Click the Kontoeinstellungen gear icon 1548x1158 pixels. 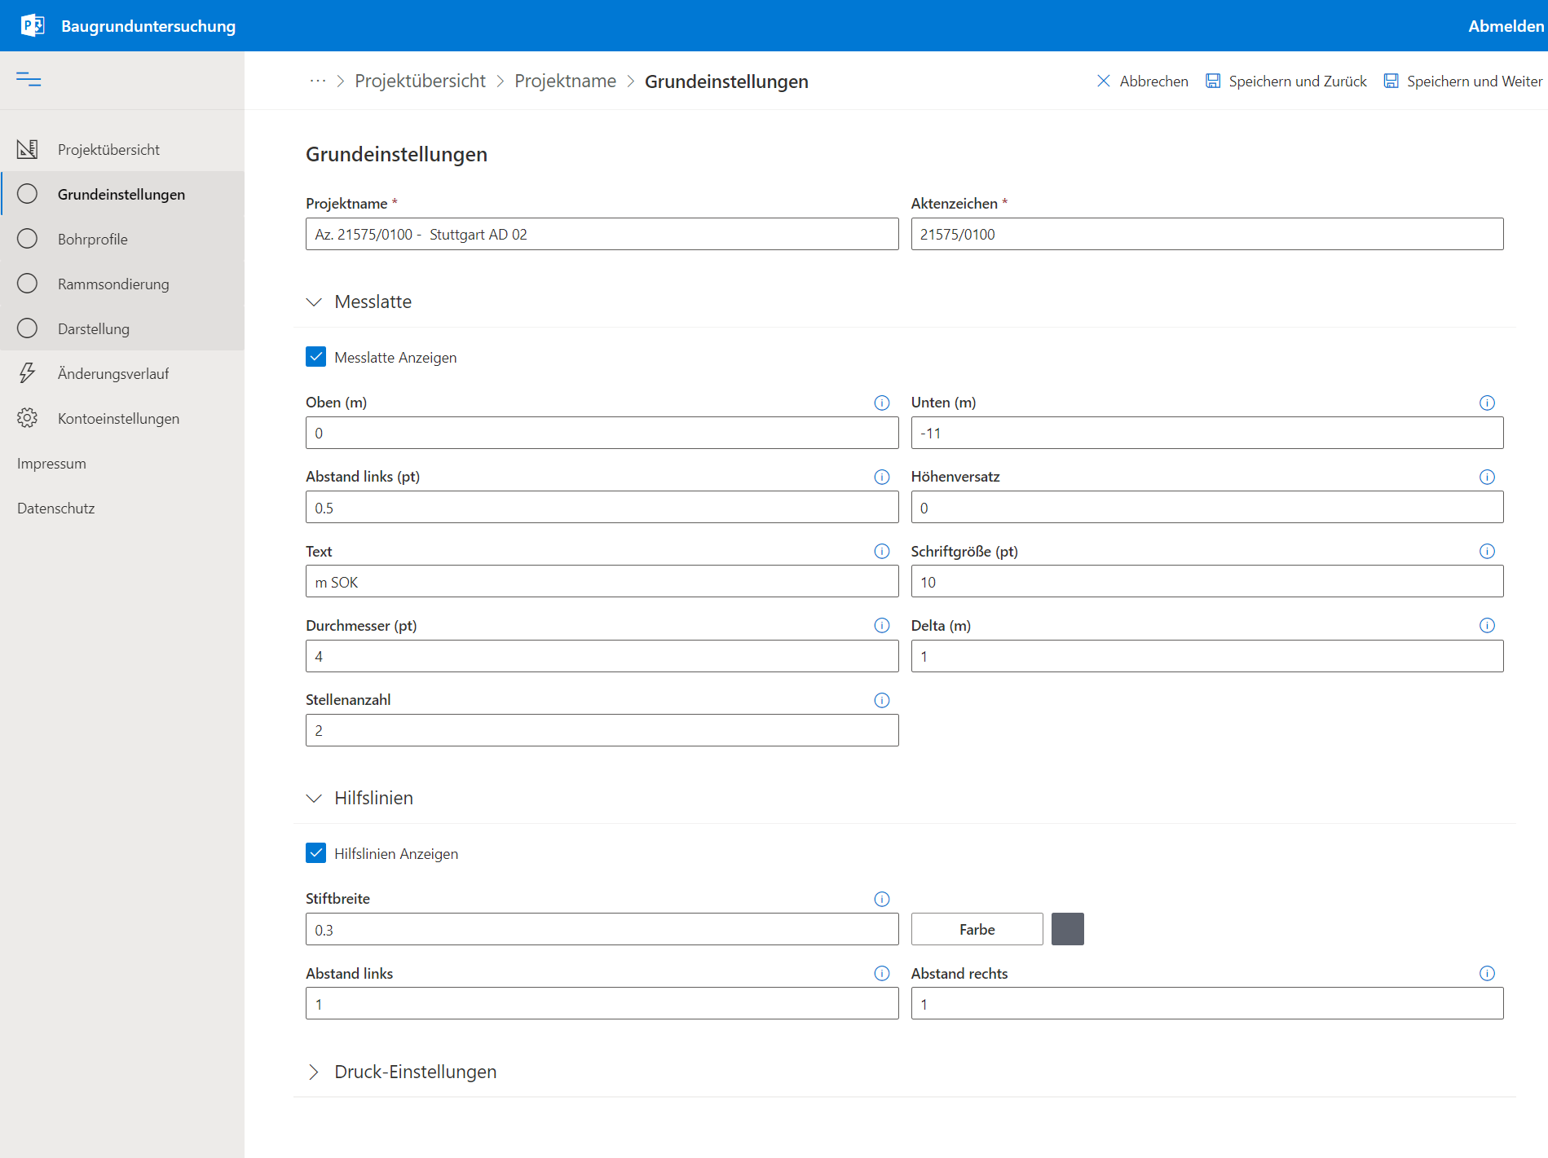click(27, 418)
